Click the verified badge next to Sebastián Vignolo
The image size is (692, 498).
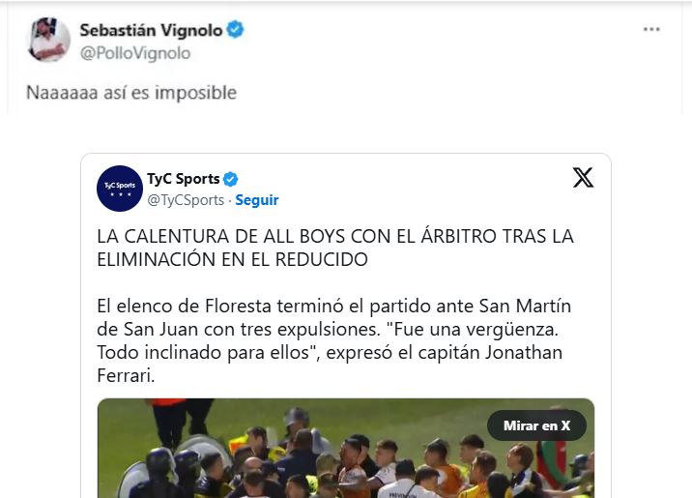(x=235, y=30)
